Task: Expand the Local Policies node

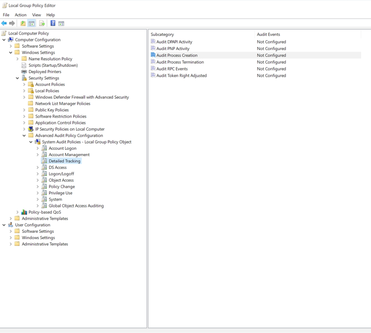Action: click(24, 91)
